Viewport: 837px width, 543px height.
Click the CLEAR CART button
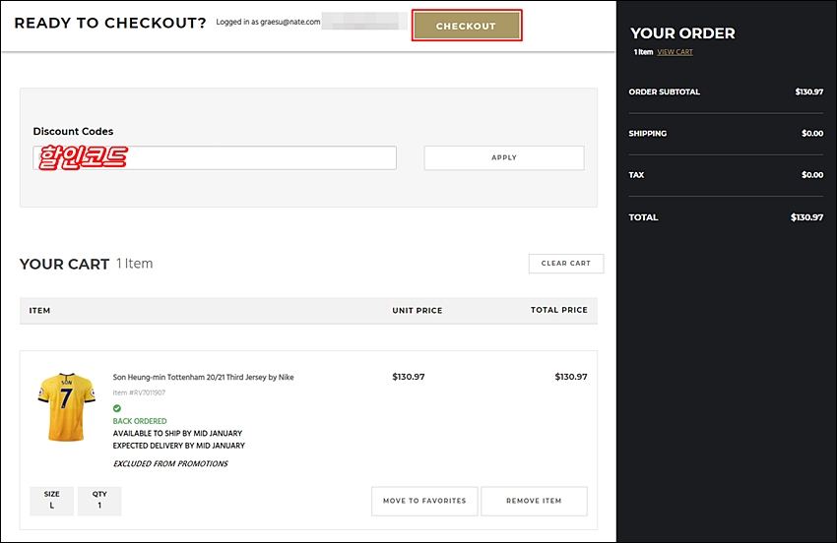point(566,264)
